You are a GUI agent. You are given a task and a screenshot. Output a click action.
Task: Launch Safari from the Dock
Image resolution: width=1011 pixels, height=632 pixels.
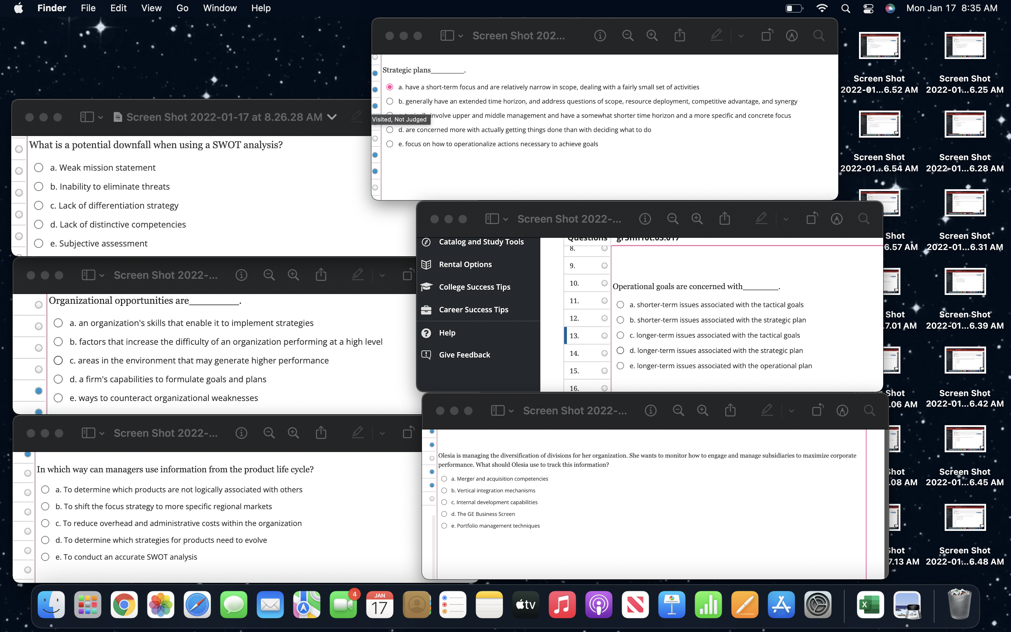tap(197, 604)
